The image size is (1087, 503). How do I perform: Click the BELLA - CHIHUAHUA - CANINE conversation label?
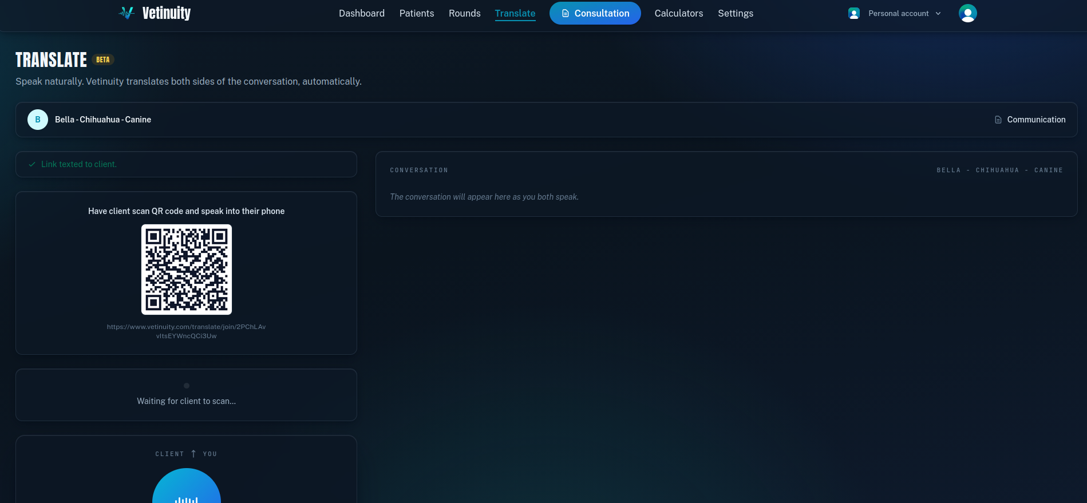pyautogui.click(x=999, y=171)
